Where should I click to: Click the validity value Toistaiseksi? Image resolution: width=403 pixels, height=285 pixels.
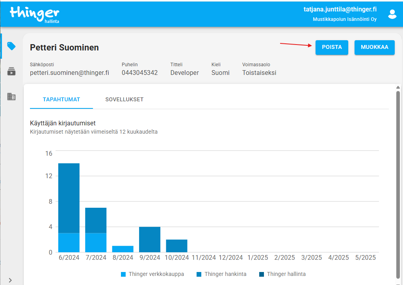tap(259, 73)
